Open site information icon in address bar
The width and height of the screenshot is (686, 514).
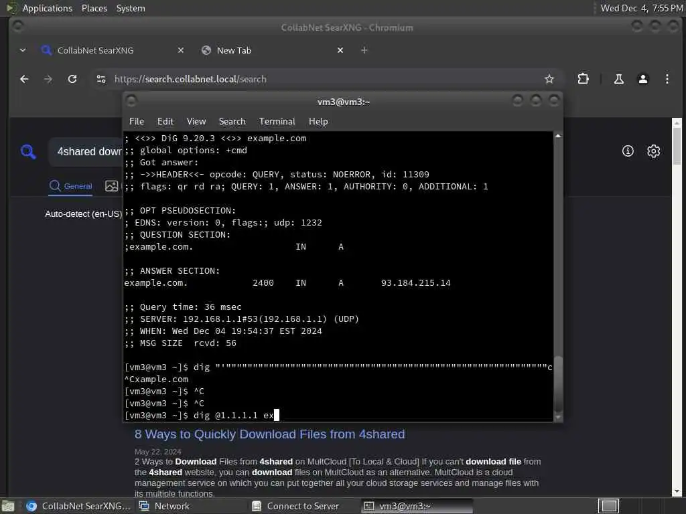pos(101,79)
